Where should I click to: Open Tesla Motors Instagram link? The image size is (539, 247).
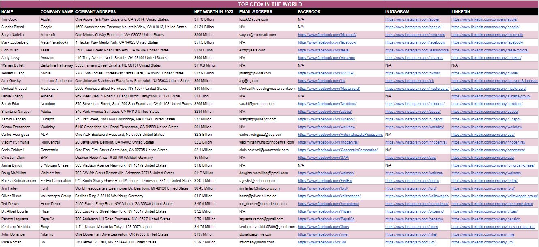coord(417,50)
